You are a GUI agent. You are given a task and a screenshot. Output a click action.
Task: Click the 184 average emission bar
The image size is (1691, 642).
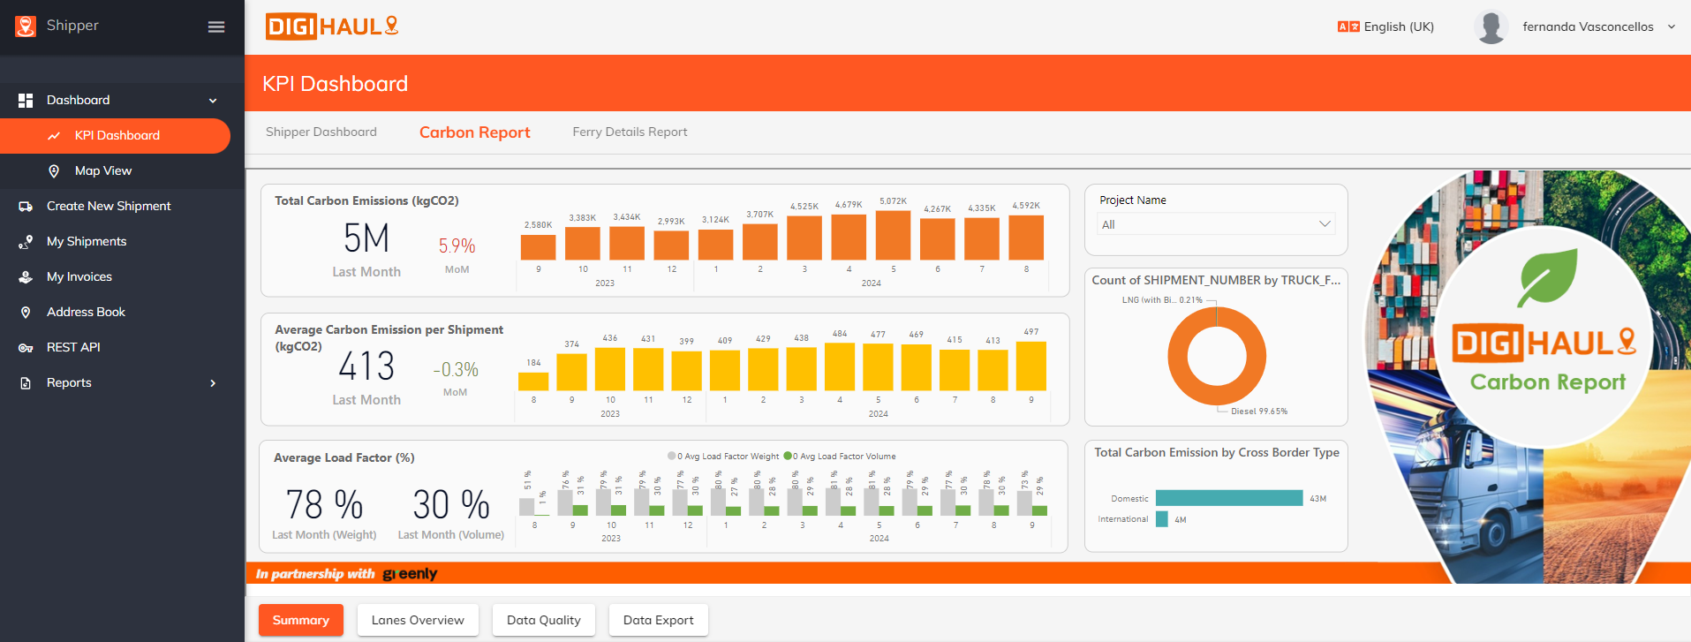coord(533,381)
